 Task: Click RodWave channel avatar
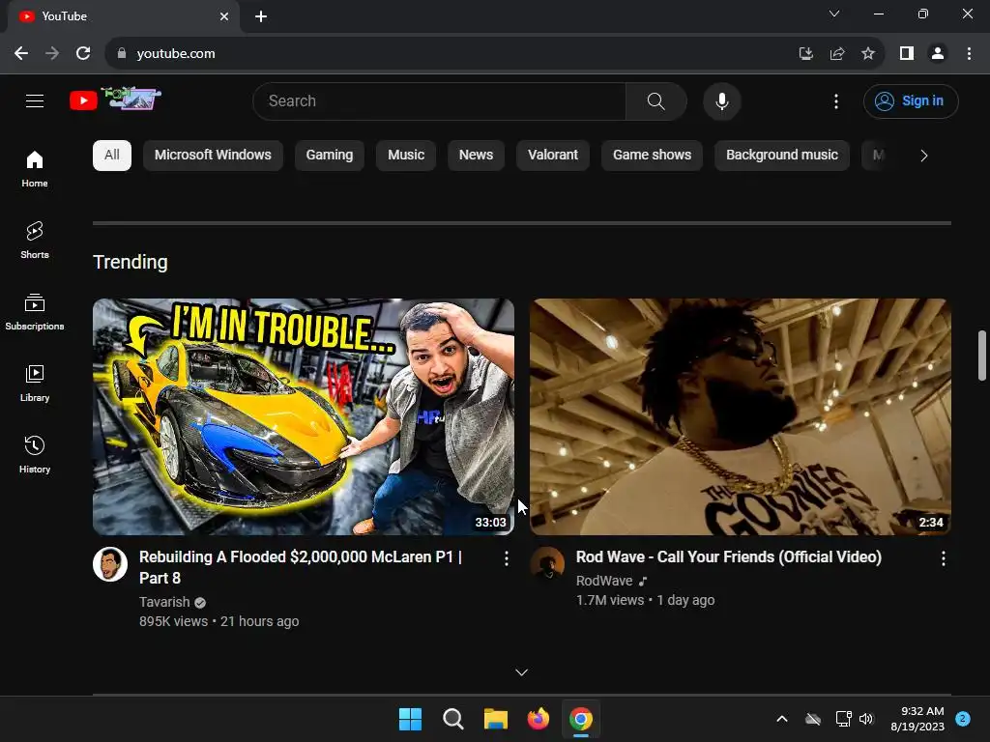(547, 564)
